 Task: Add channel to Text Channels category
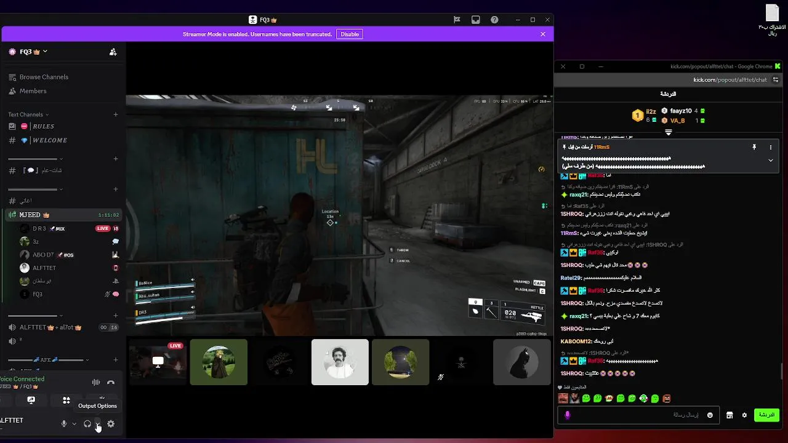click(x=116, y=114)
